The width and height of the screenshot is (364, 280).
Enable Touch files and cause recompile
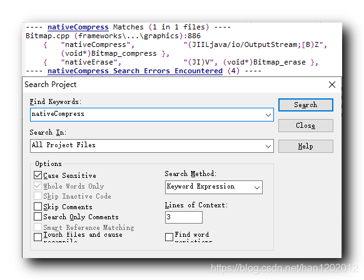[x=38, y=237]
